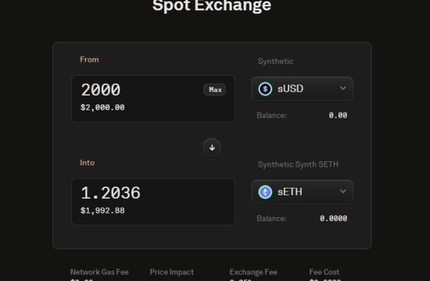This screenshot has width=430, height=281.
Task: Click the sUSD balance value 0.00
Action: pos(338,115)
